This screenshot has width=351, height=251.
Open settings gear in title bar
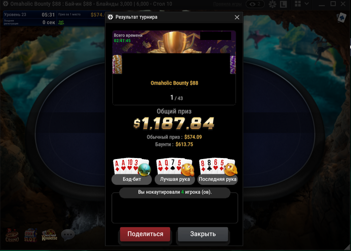[x=272, y=4]
